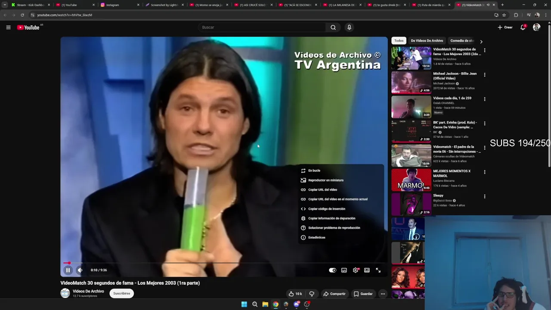Screen dimensions: 551x310
Task: Switch to the Instagram browser tab
Action: (x=120, y=5)
